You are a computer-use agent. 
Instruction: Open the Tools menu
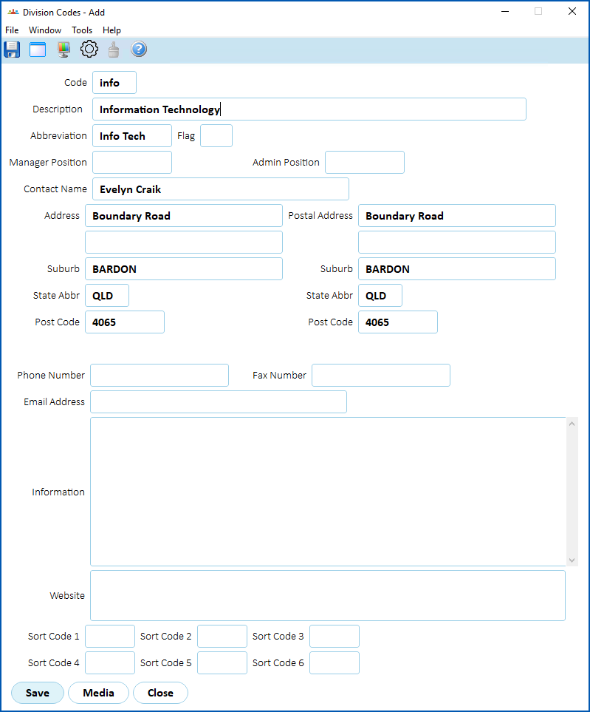[82, 30]
